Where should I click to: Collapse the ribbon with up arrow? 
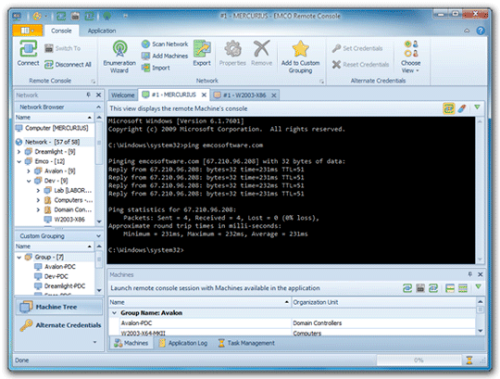click(x=467, y=31)
